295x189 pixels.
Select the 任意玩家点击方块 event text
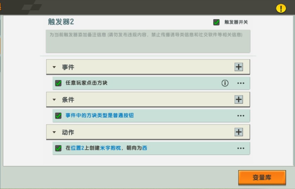coord(86,83)
